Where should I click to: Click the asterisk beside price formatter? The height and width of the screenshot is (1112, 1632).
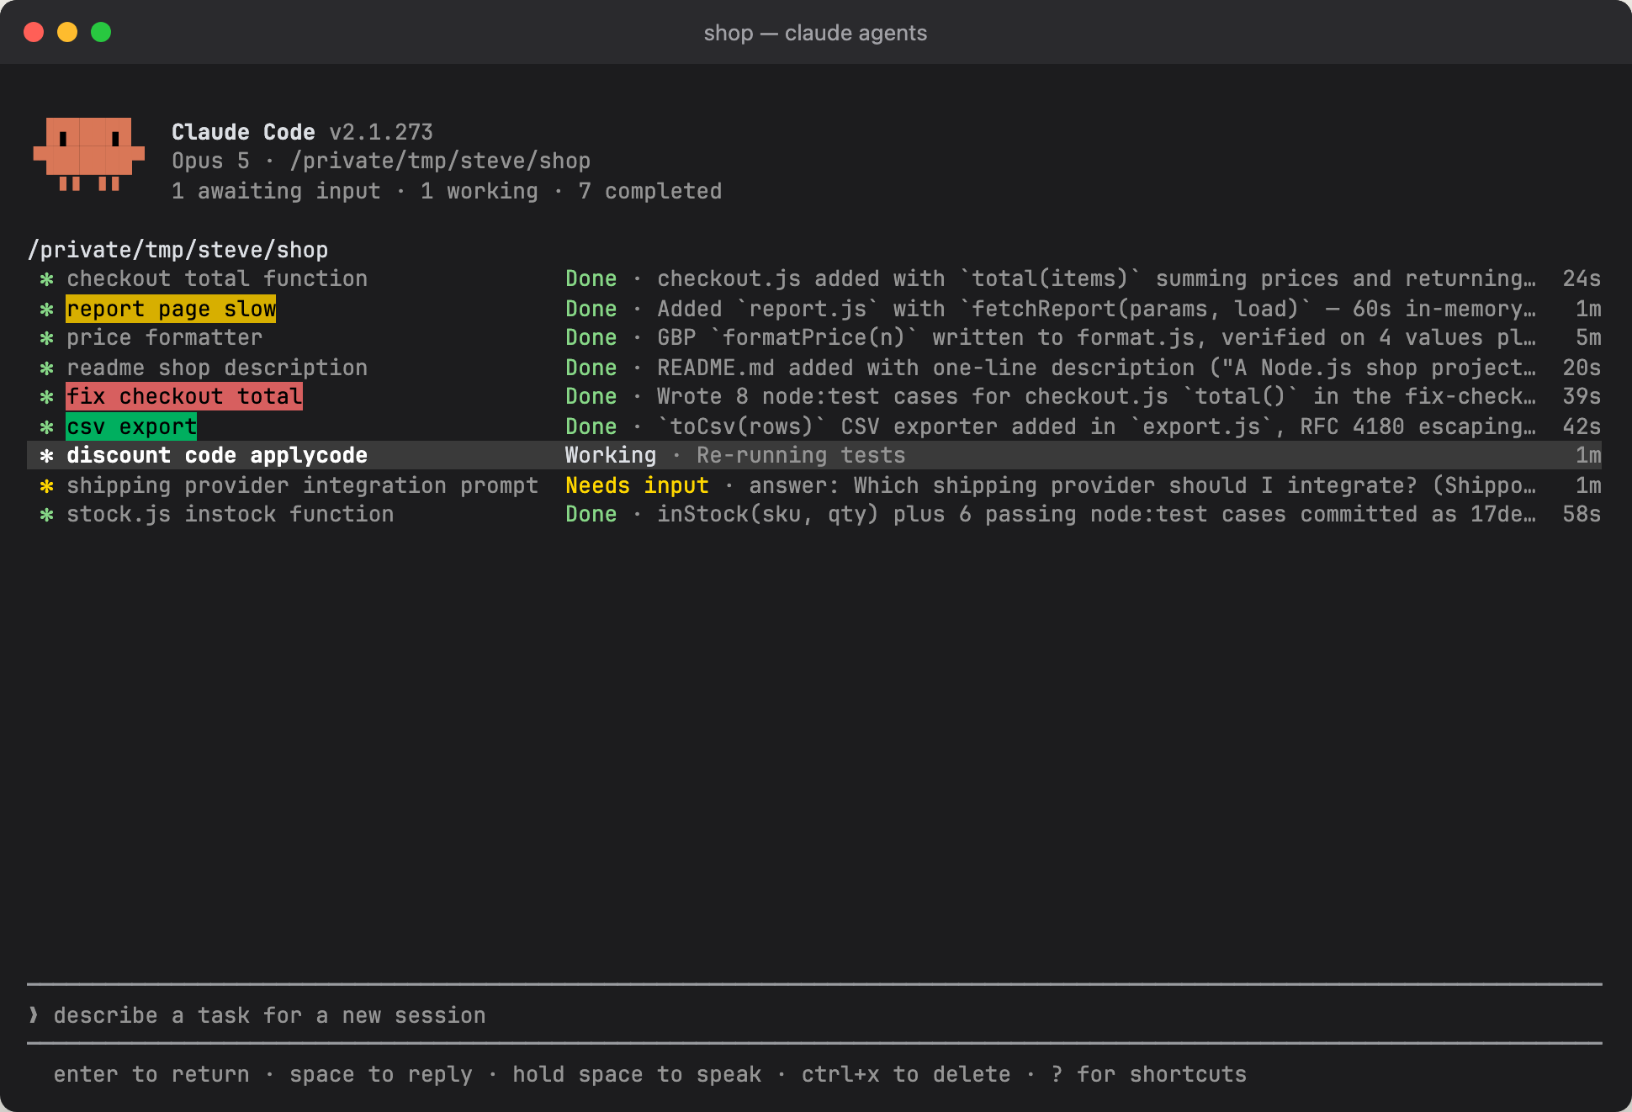coord(47,338)
